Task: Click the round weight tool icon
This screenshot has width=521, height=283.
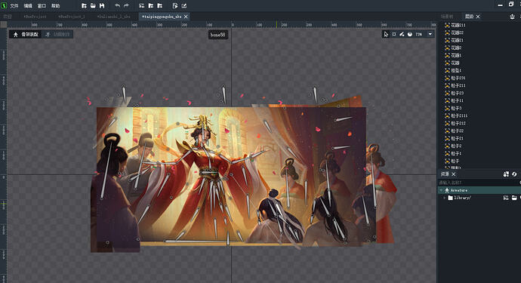Action: 410,34
